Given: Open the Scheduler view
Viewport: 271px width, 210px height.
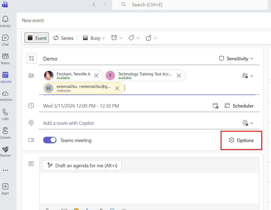Looking at the screenshot, I should click(x=239, y=106).
